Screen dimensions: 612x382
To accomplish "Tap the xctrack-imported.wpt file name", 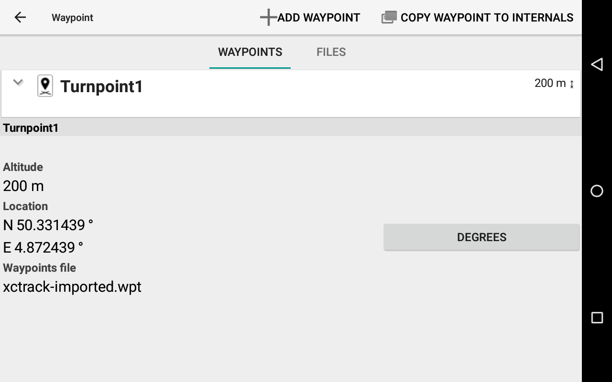I will pos(72,287).
